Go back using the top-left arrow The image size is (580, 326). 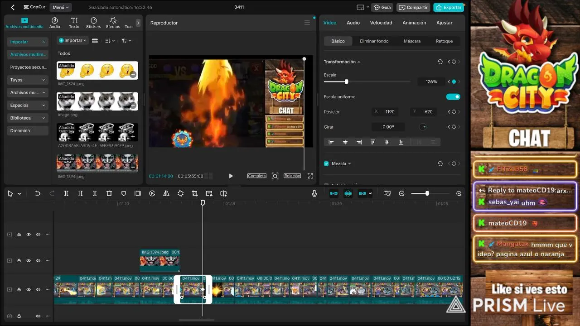pos(13,7)
